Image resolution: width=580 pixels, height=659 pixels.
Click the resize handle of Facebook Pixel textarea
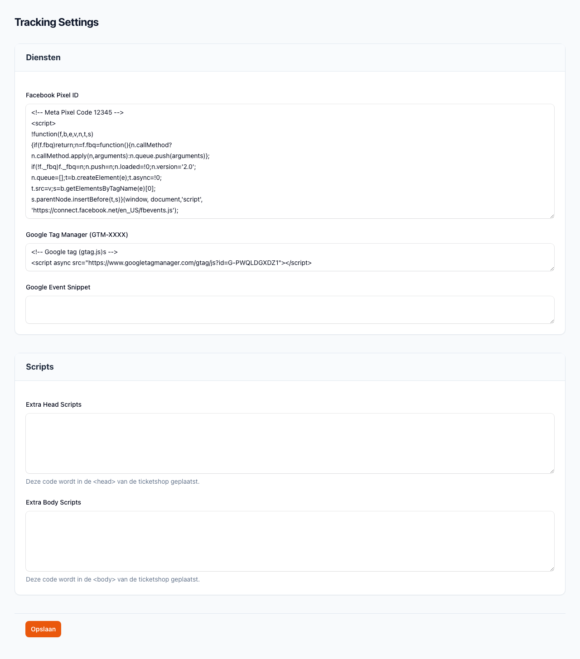click(x=551, y=216)
